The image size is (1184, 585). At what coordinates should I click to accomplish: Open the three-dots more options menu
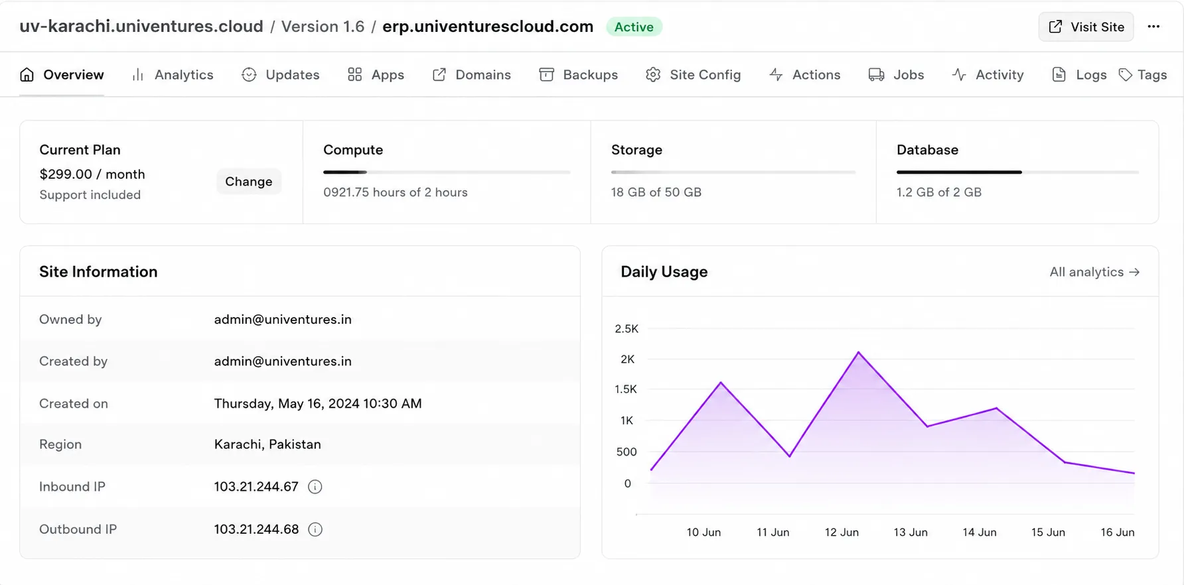pyautogui.click(x=1153, y=27)
